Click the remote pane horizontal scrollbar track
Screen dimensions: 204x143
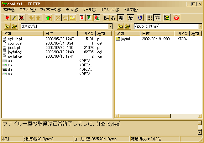pyautogui.click(x=157, y=116)
